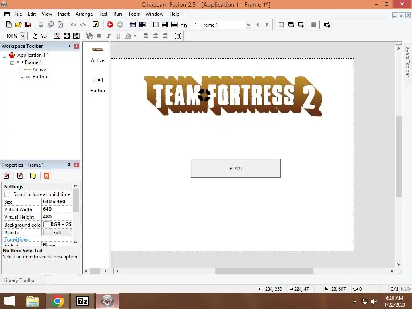
Task: Toggle italic text formatting
Action: pos(109,36)
